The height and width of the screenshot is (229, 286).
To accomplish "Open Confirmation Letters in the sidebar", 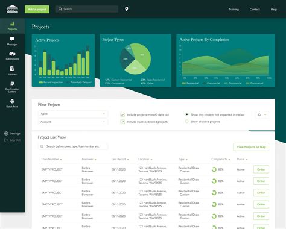I will tap(12, 87).
